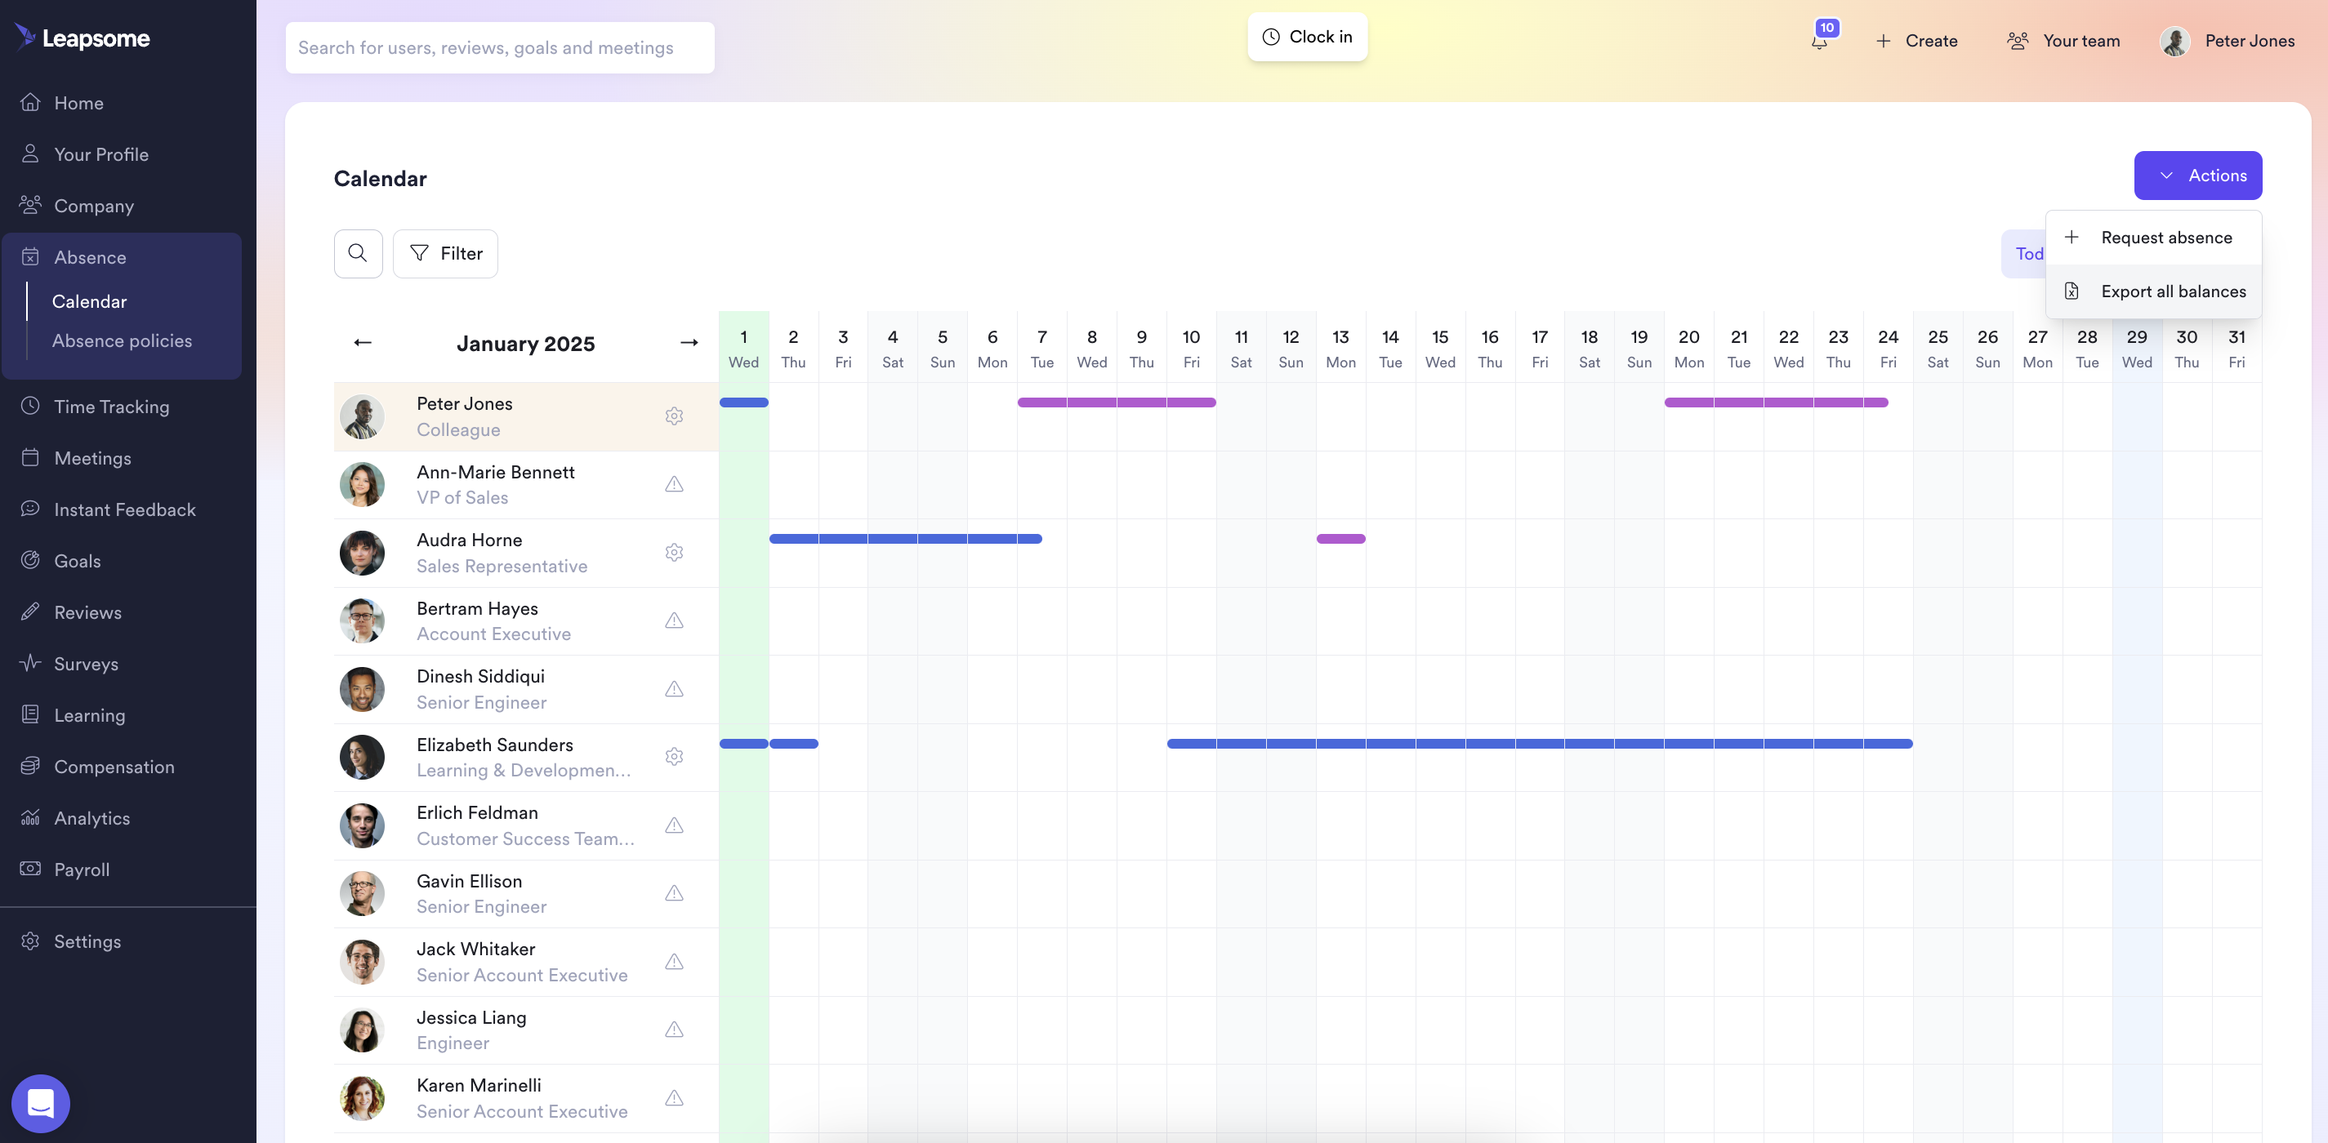Expand the Absence sidebar section
Viewport: 2328px width, 1143px height.
point(90,257)
